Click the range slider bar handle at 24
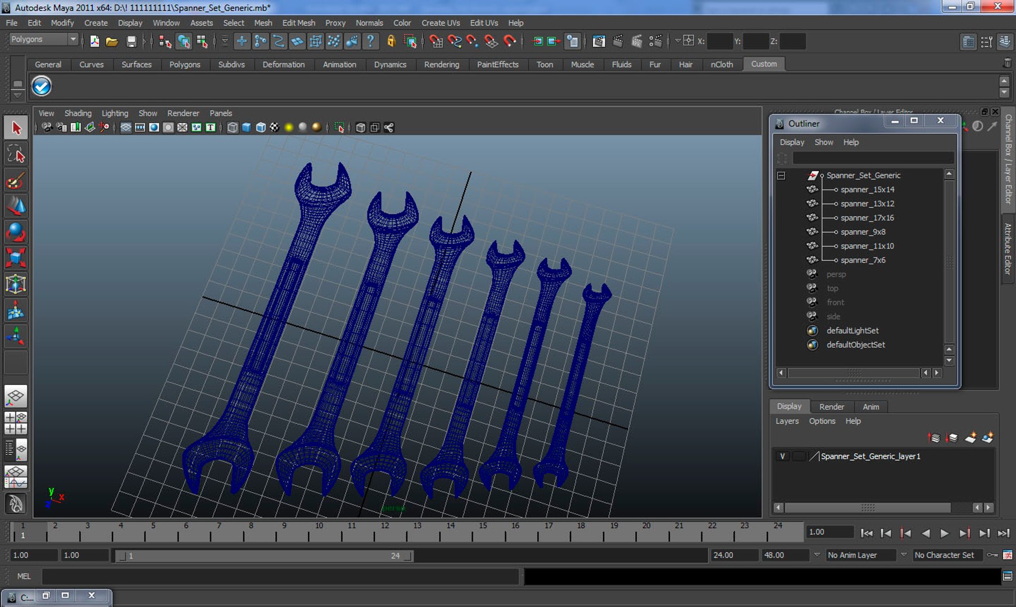 pyautogui.click(x=408, y=556)
